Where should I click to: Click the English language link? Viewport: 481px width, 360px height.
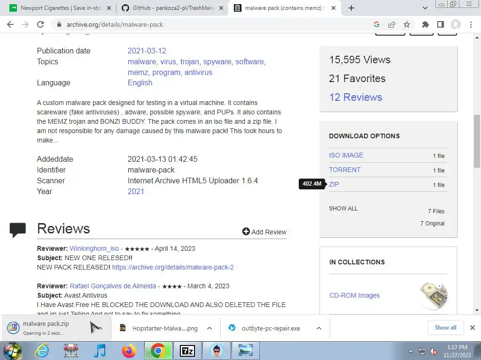[x=140, y=82]
